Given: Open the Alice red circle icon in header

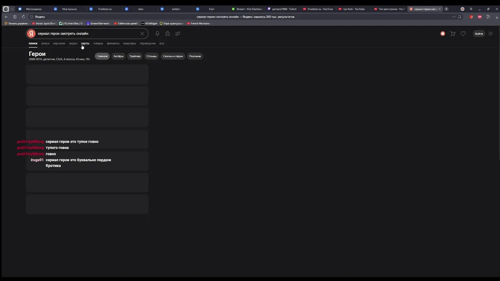Looking at the screenshot, I should 443,34.
